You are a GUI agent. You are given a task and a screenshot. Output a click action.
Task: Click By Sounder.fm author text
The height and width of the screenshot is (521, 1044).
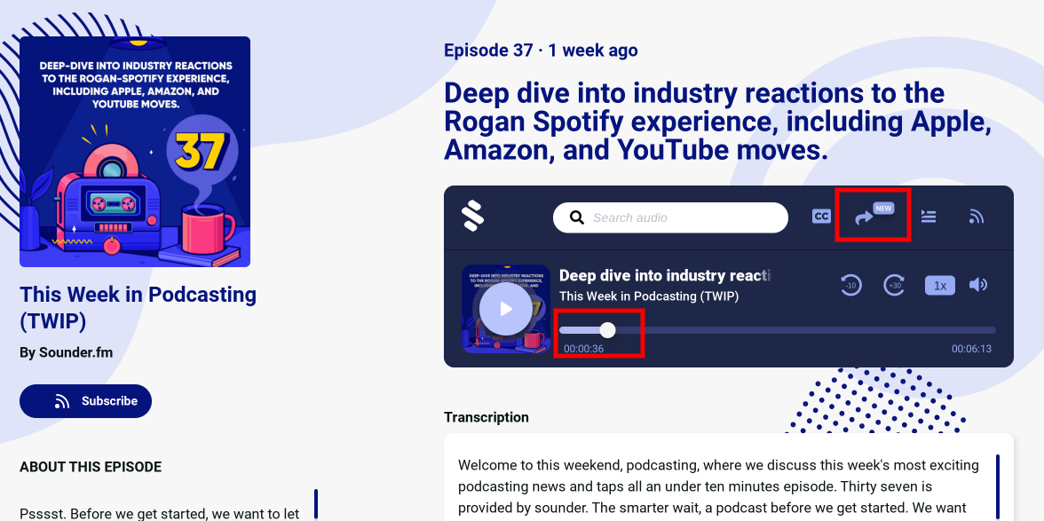(66, 352)
